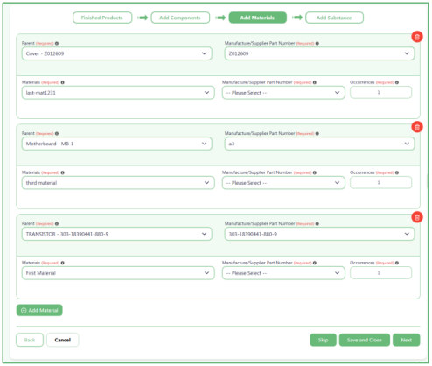Focus the Occurrences field for First Material
This screenshot has height=366, width=432.
coord(380,272)
